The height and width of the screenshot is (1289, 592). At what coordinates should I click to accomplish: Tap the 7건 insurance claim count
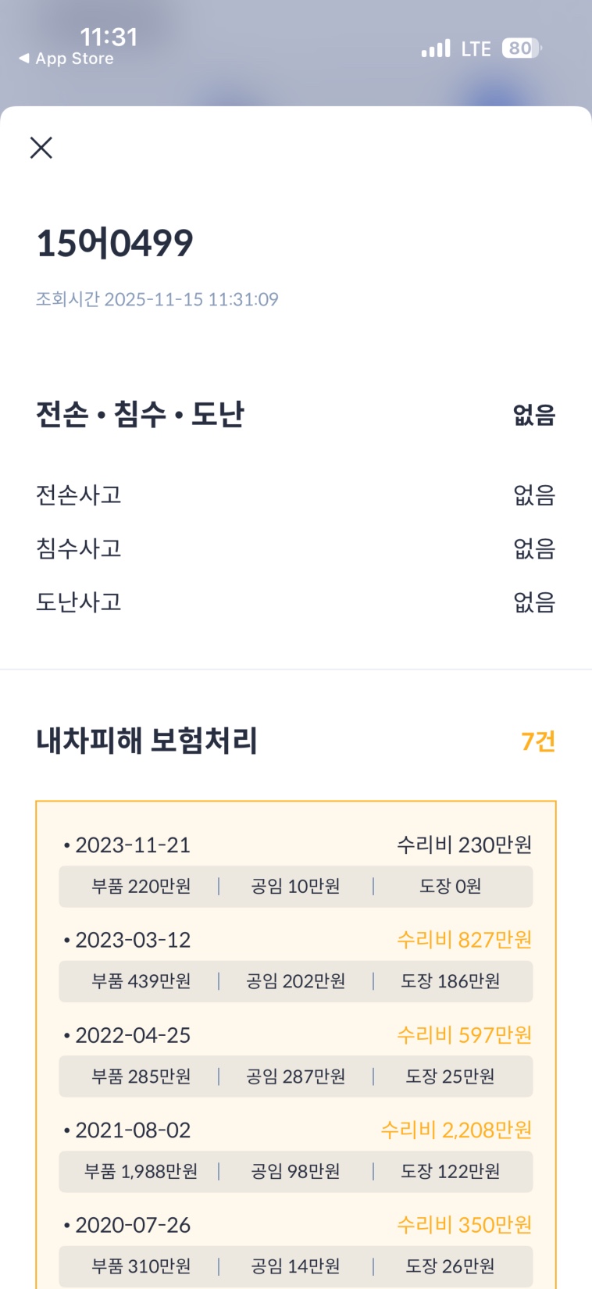click(538, 741)
